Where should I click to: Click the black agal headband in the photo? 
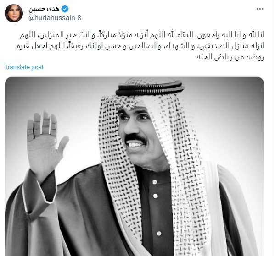(x=150, y=88)
